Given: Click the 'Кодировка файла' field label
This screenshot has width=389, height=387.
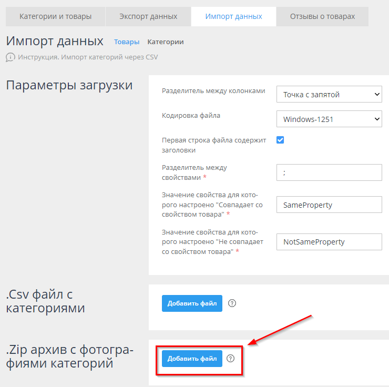Looking at the screenshot, I should click(x=191, y=116).
